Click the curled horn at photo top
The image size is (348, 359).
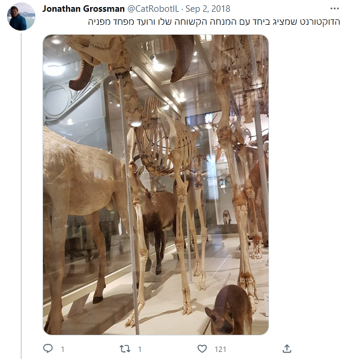(x=182, y=58)
